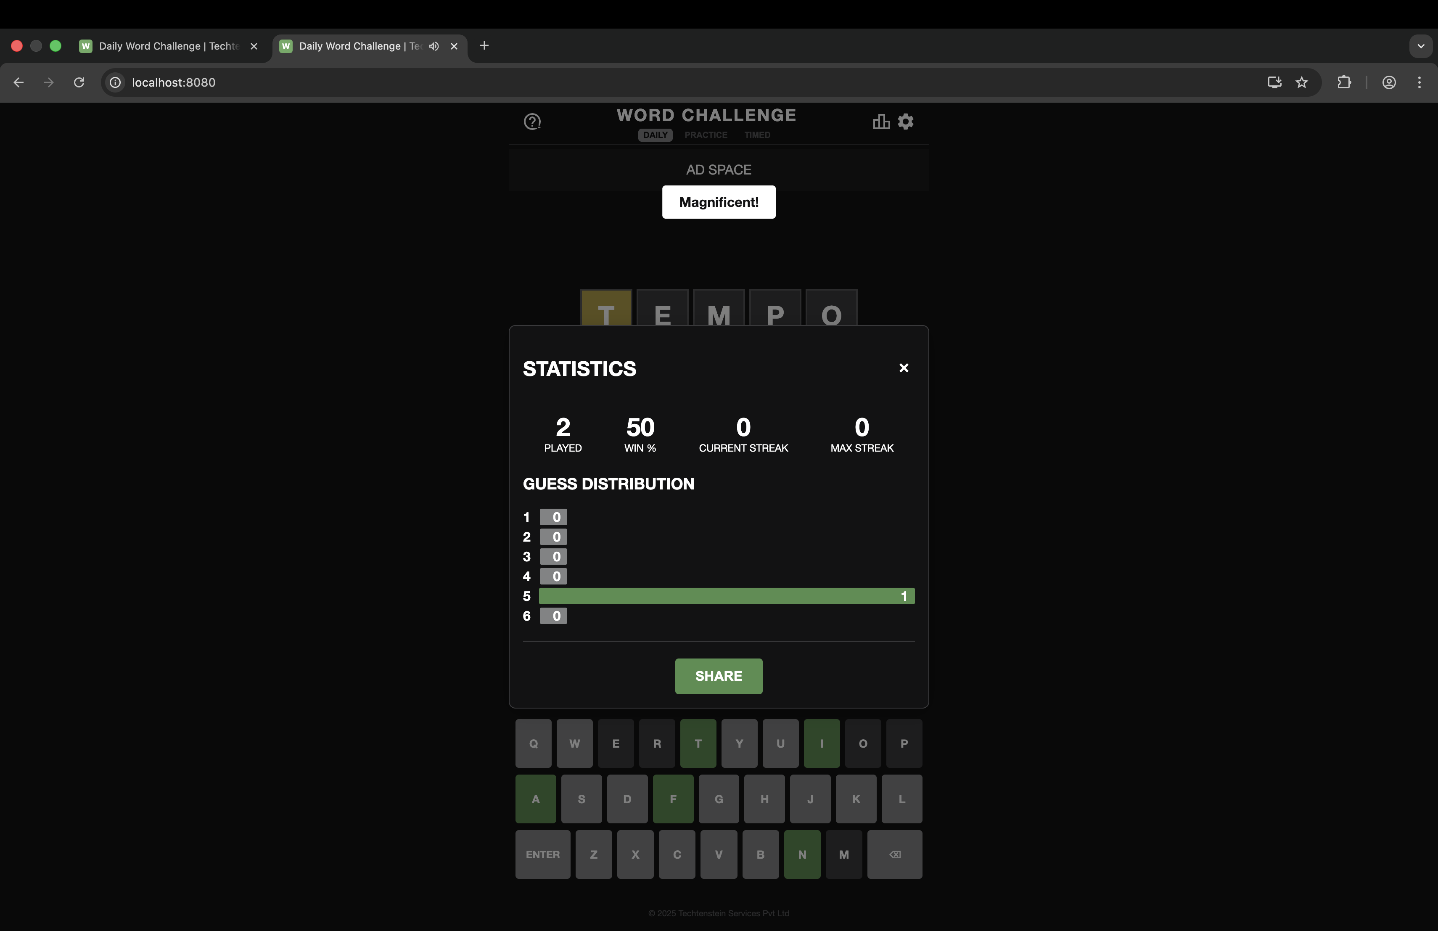Reload the localhost page

(79, 83)
